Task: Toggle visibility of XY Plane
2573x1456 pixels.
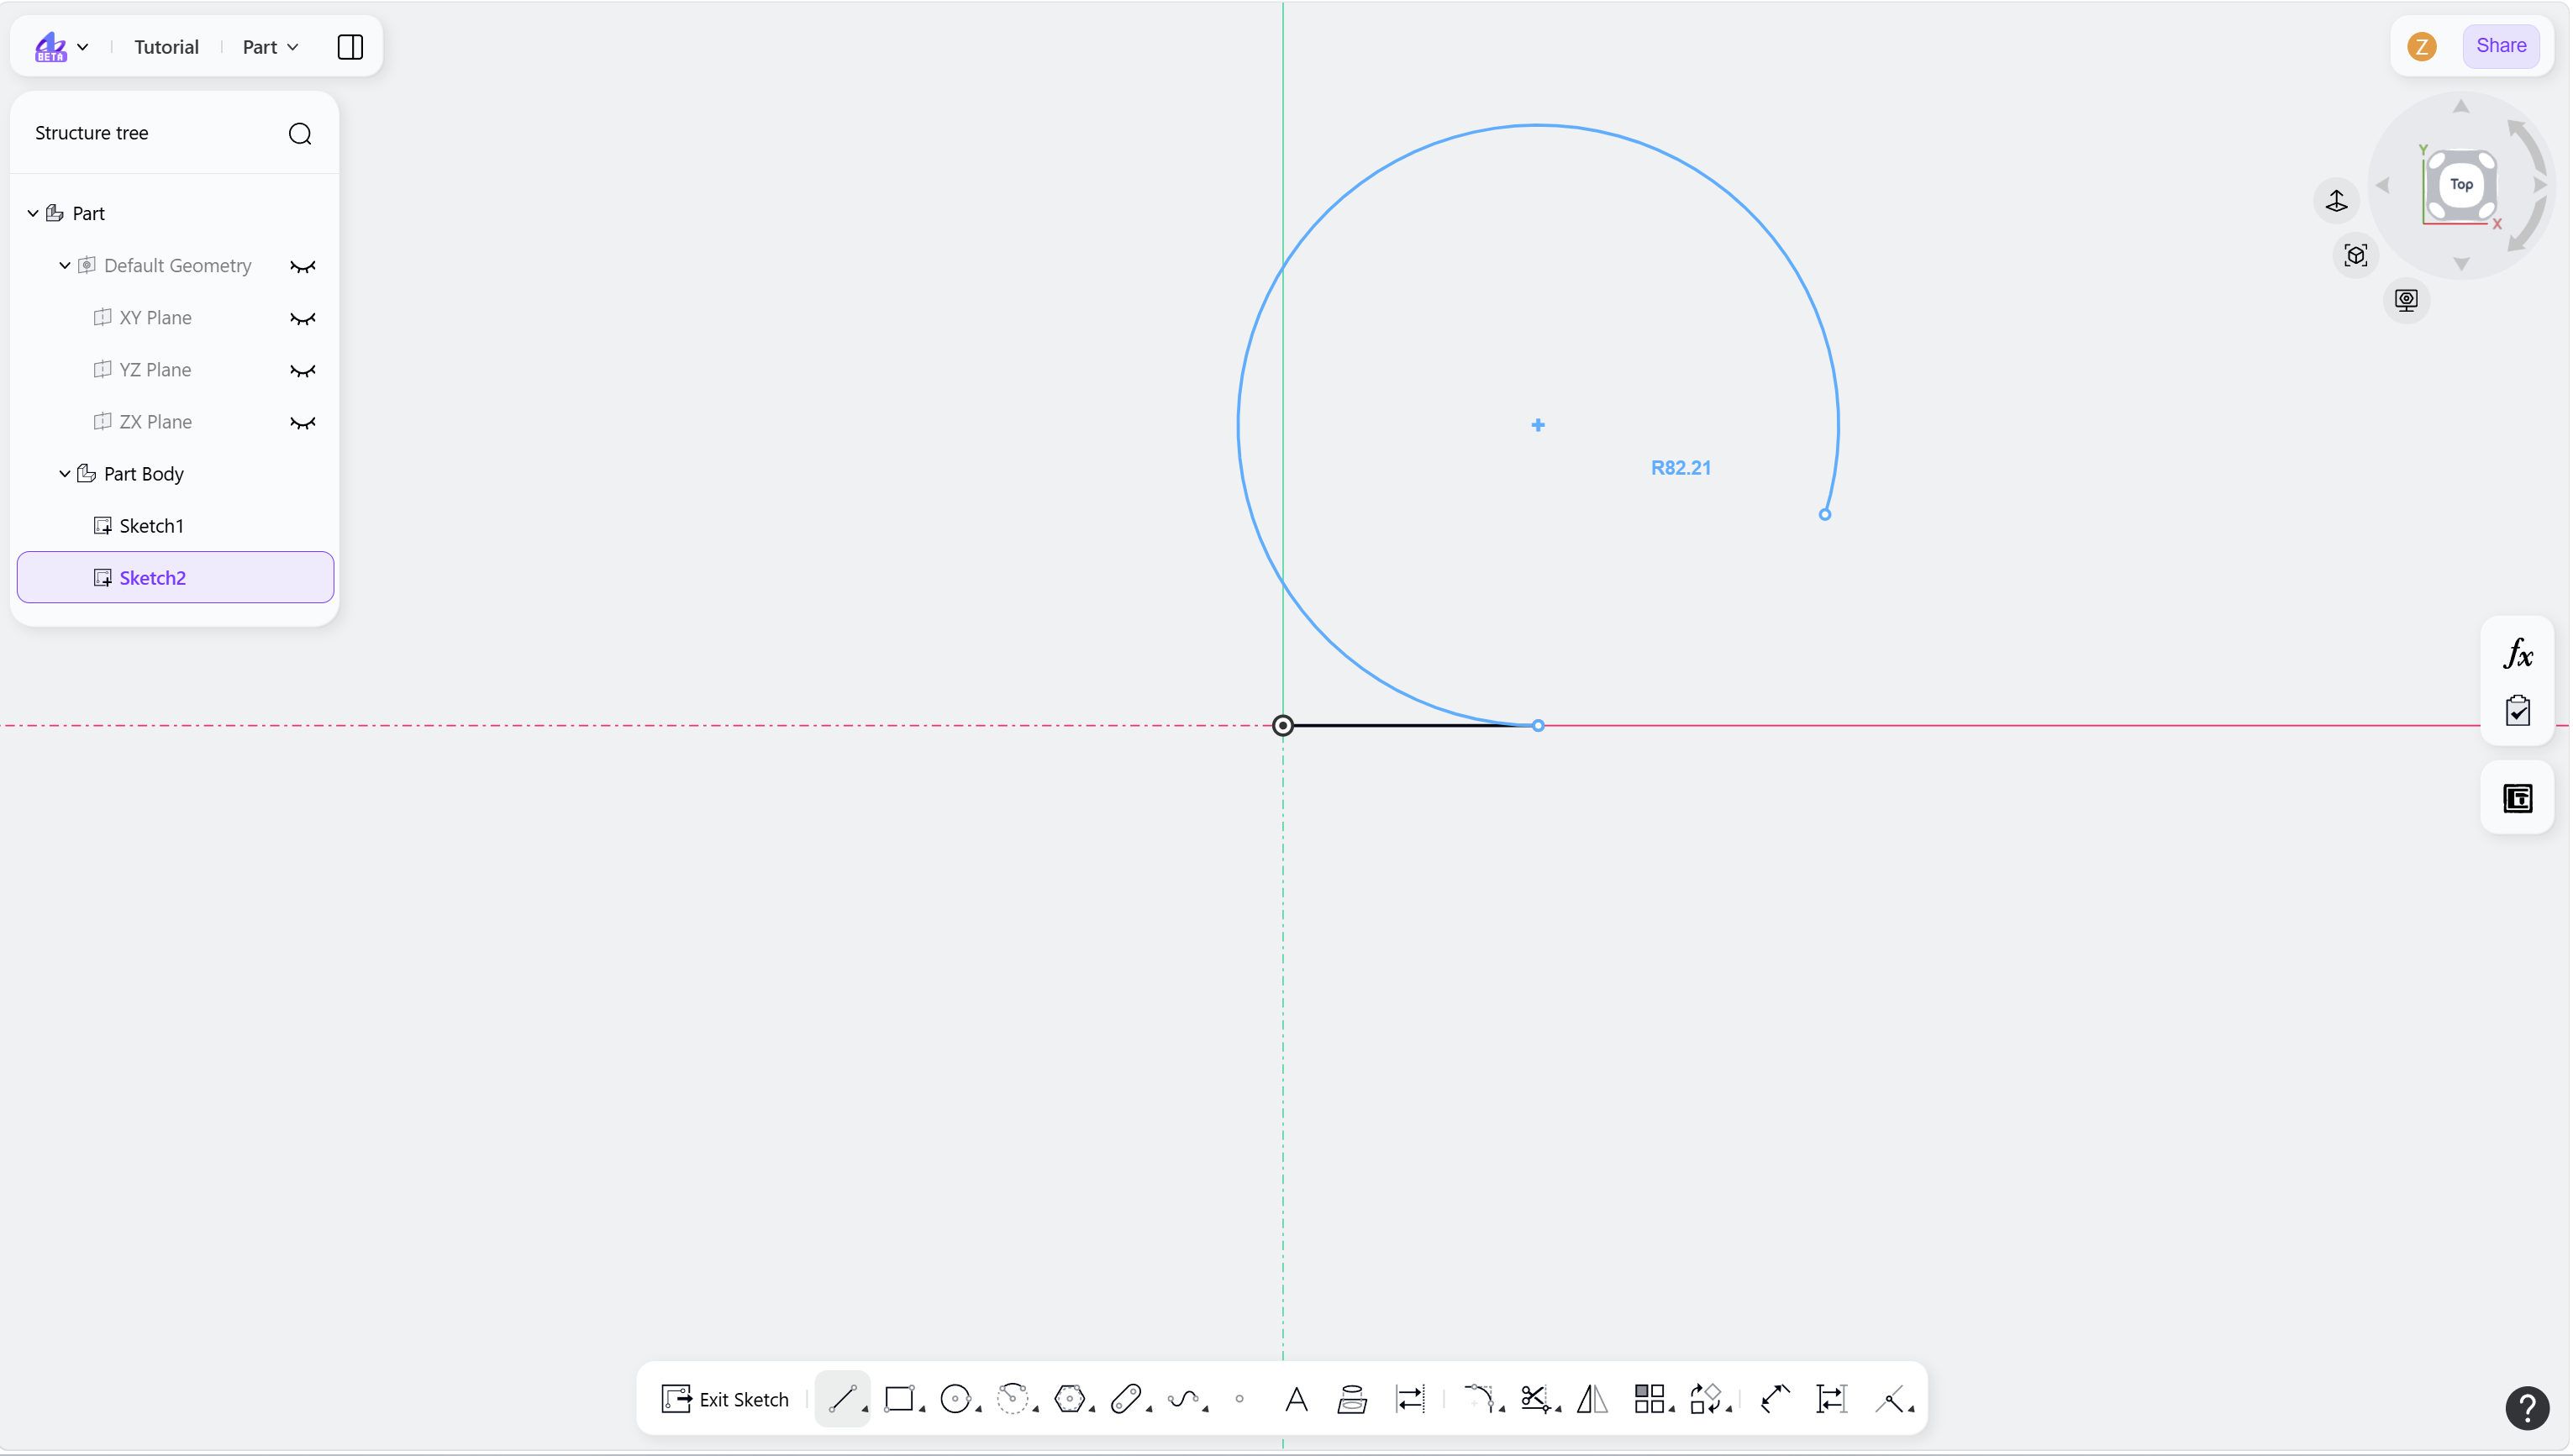Action: click(302, 318)
